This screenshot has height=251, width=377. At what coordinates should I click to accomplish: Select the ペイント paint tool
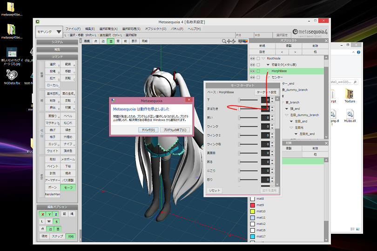coord(53,166)
